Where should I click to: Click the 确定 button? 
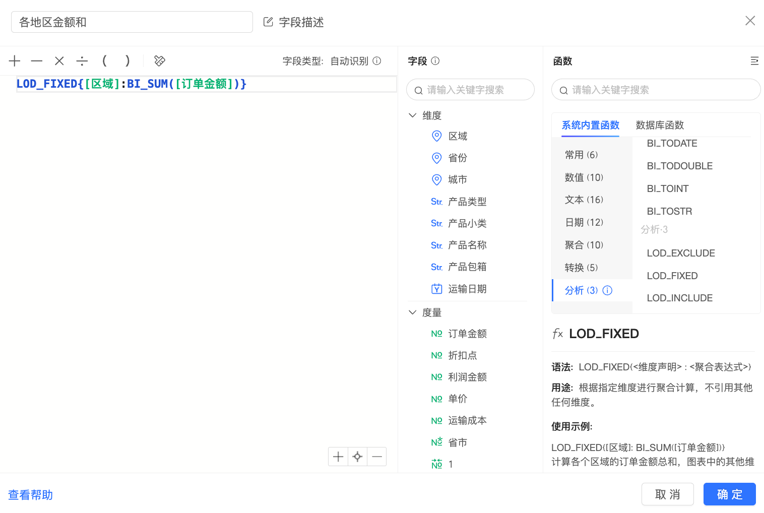(x=729, y=494)
